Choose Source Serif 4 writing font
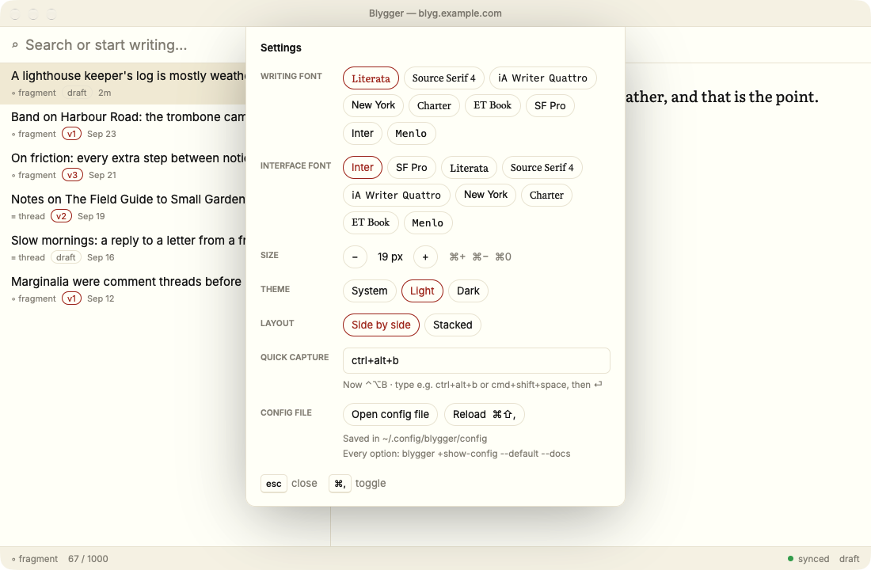 pyautogui.click(x=444, y=78)
